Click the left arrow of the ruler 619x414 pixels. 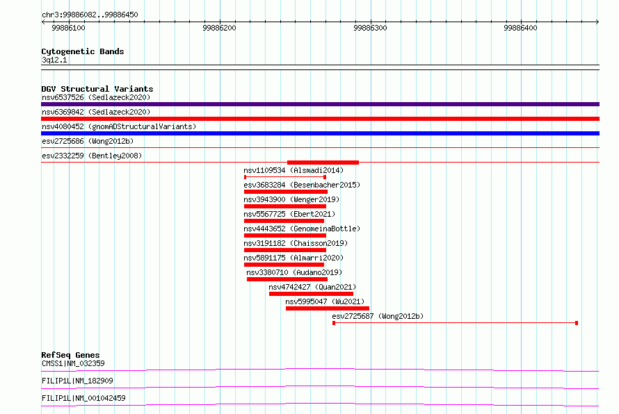click(x=43, y=22)
